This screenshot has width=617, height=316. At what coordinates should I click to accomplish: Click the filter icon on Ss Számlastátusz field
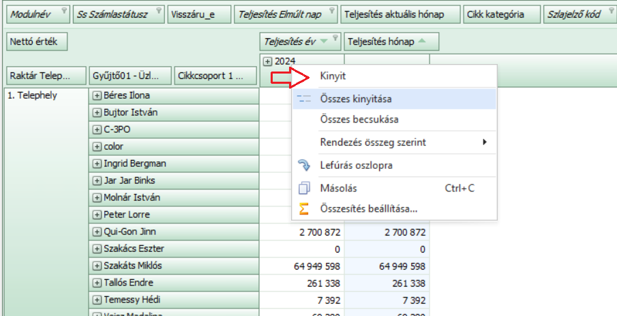[158, 11]
